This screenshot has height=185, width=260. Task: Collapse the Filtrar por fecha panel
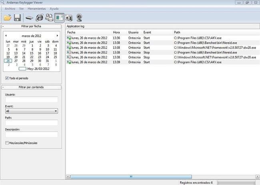click(x=3, y=26)
